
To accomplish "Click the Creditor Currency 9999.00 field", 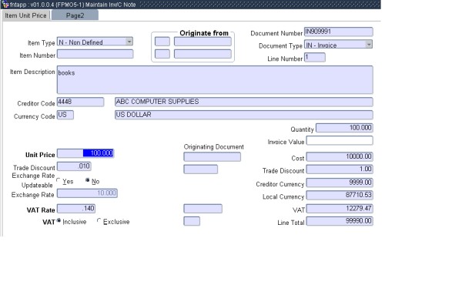I will [340, 183].
